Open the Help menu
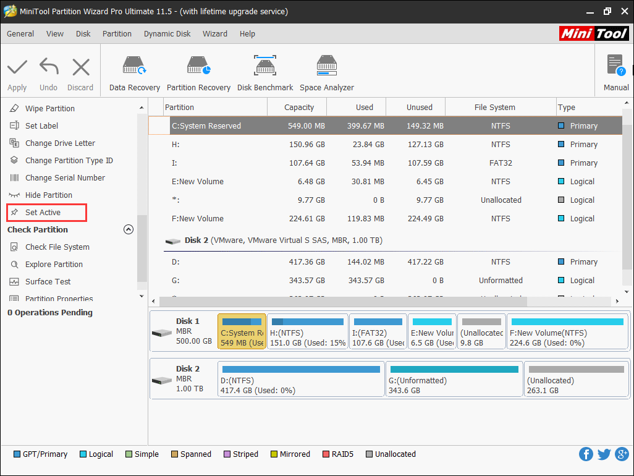 point(247,34)
